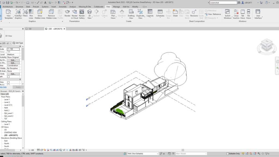Viewport: 279px width, 157px height.
Task: Click the Help question mark icon
Action: (266, 3)
